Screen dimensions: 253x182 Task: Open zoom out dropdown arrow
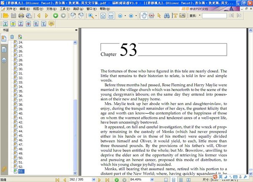click(125, 16)
